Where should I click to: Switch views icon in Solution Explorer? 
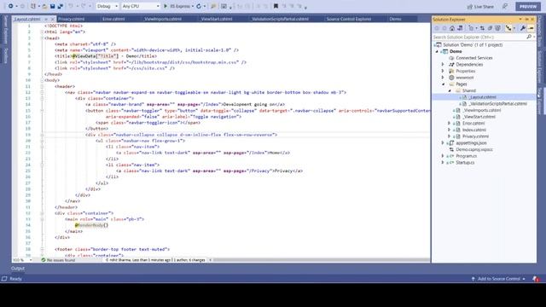460,28
